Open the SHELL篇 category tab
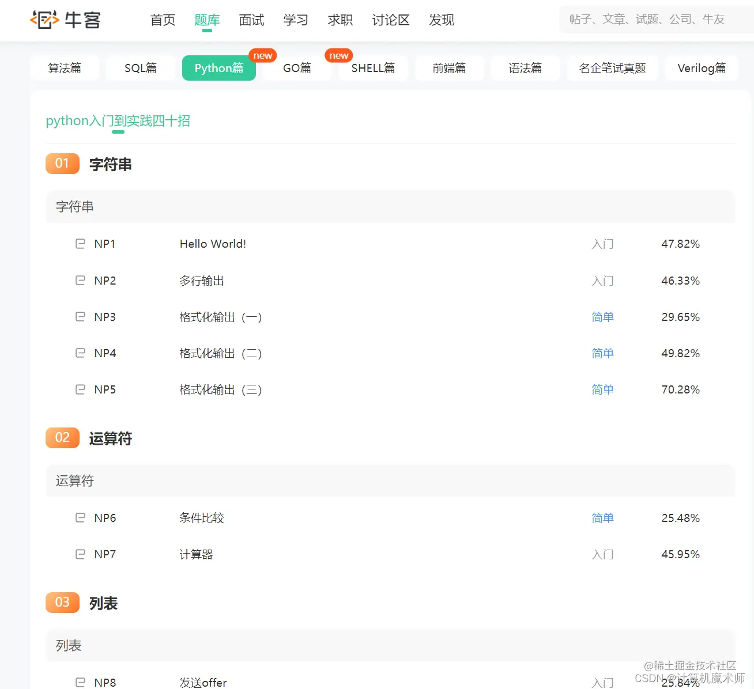 (372, 67)
